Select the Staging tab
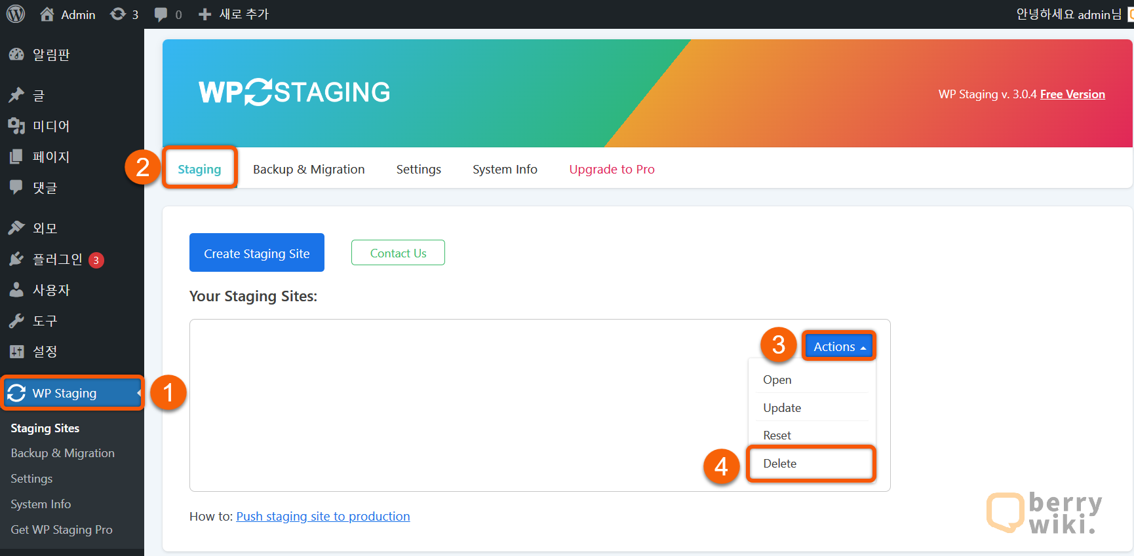 point(199,169)
